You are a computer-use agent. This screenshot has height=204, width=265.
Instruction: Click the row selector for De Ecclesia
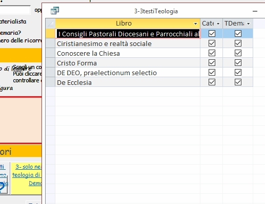click(x=50, y=82)
